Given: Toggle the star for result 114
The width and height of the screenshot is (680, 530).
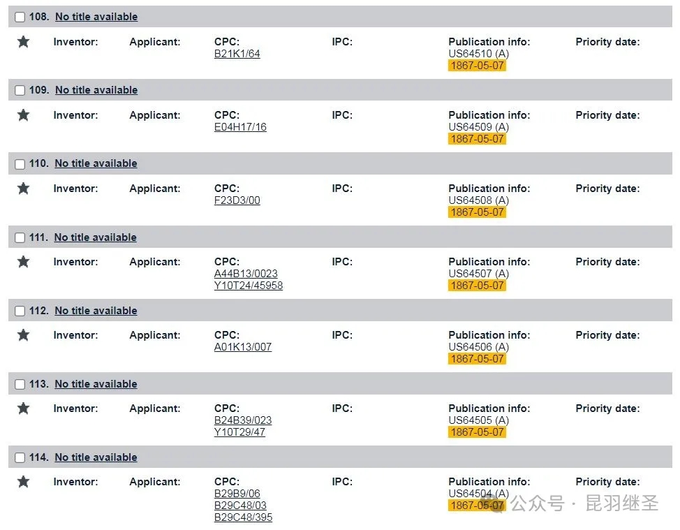Looking at the screenshot, I should pyautogui.click(x=24, y=481).
